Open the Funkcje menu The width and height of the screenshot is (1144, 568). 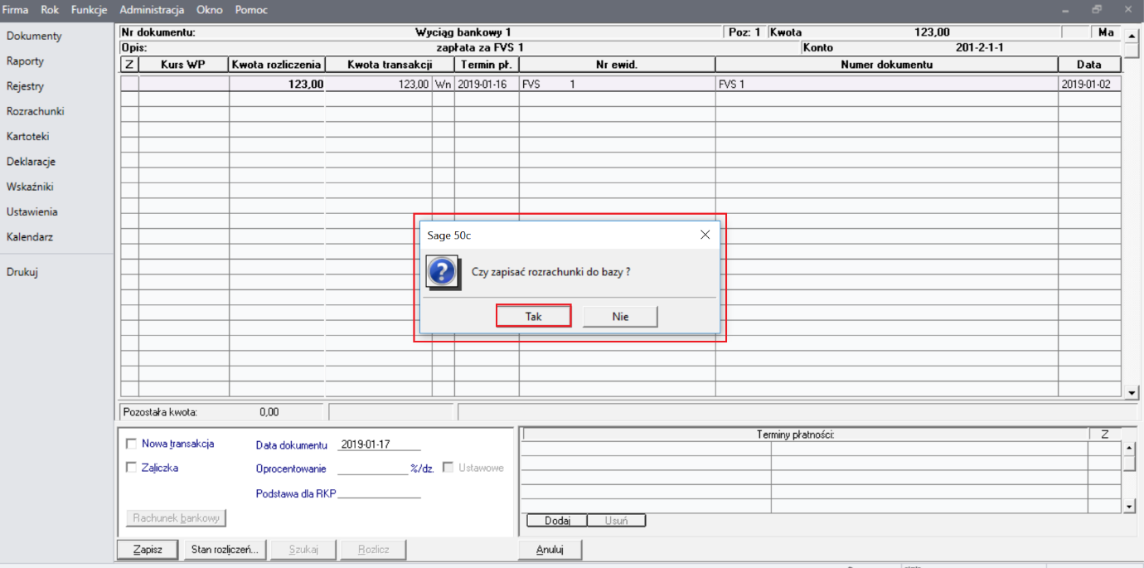90,10
